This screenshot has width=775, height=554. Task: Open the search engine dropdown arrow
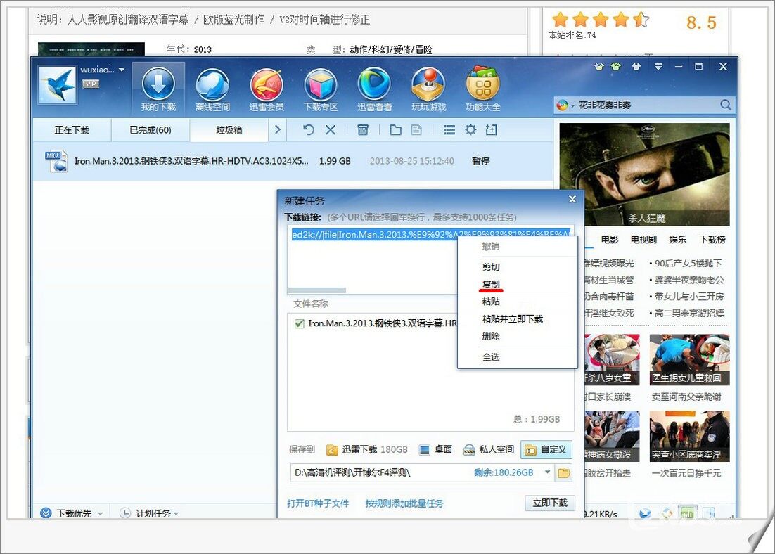tap(573, 105)
